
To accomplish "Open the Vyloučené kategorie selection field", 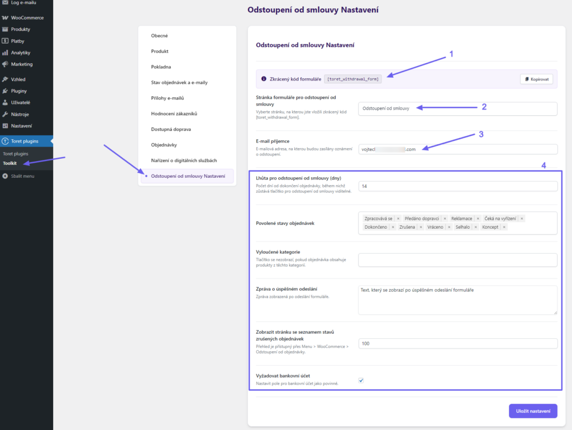I will 457,260.
